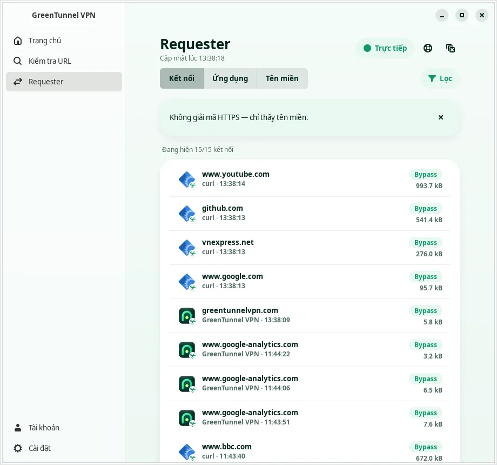Click Bypass badge for www.bbc.com

[425, 447]
